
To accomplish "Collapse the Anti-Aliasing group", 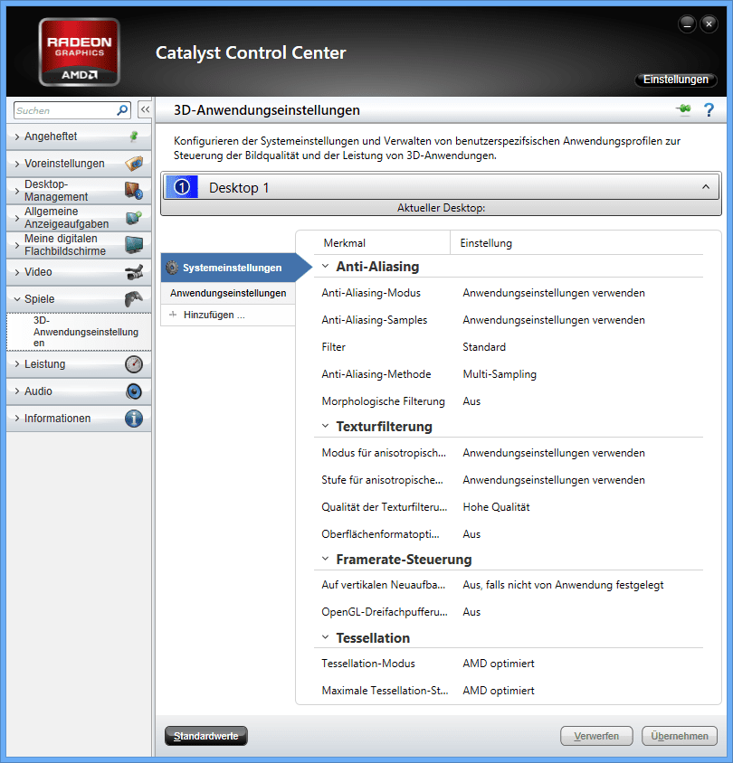I will tap(326, 266).
